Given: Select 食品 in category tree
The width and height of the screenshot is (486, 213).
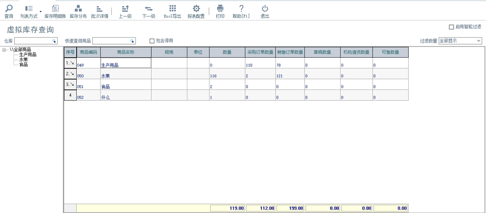Looking at the screenshot, I should [24, 64].
